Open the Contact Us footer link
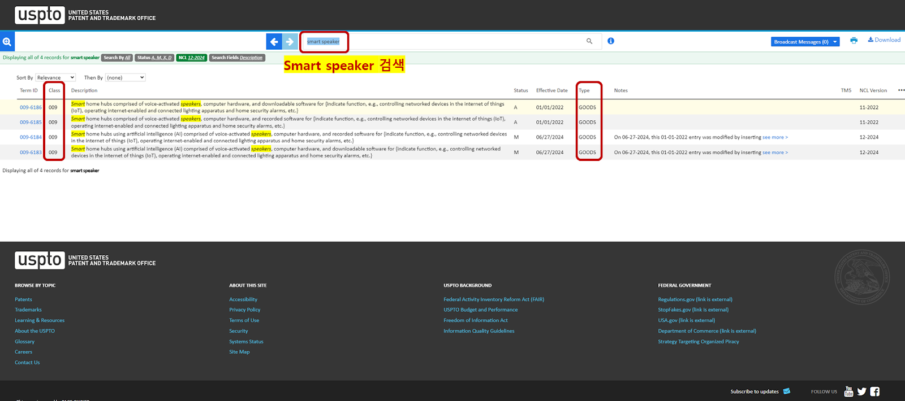905x401 pixels. coord(27,363)
